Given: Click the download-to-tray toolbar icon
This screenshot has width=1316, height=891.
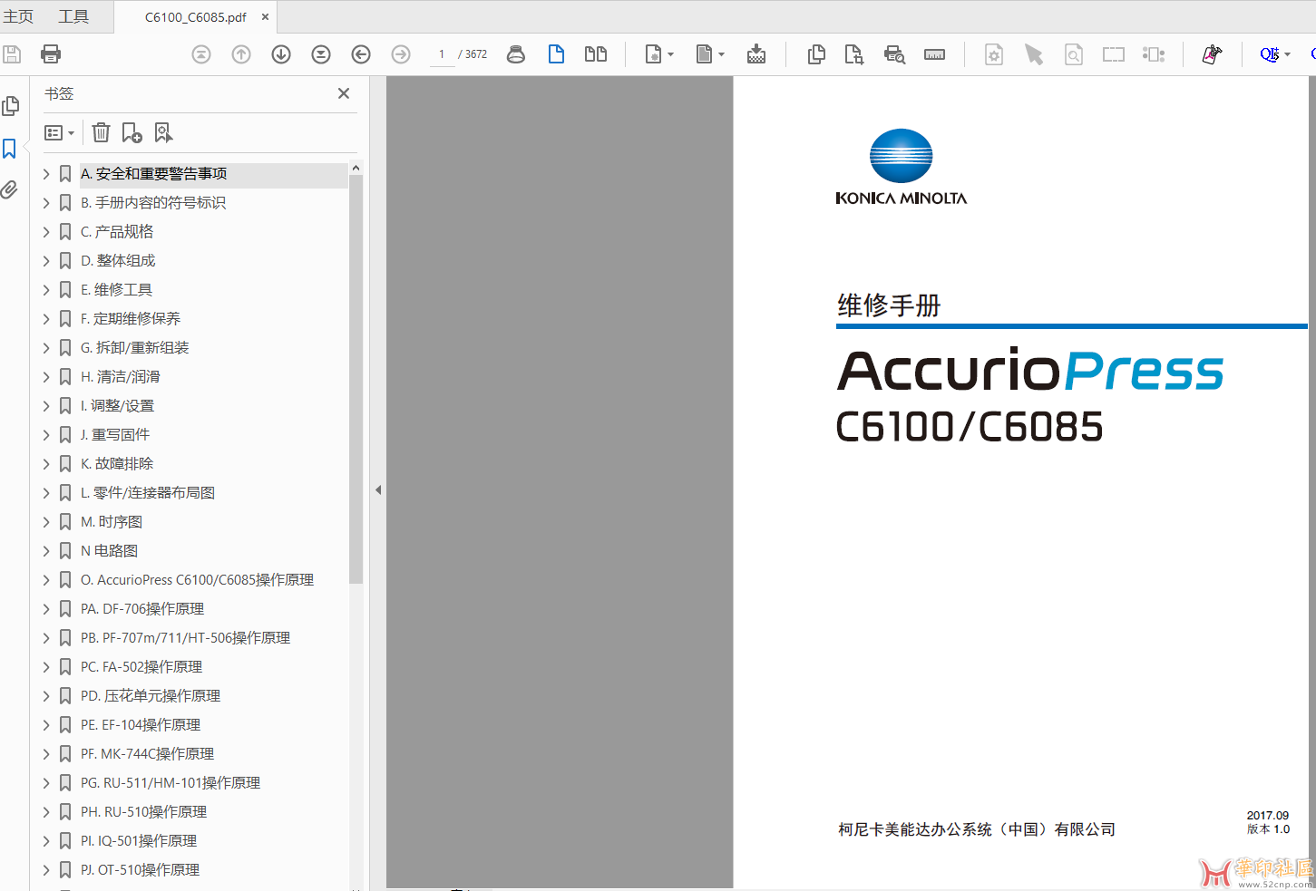Looking at the screenshot, I should pyautogui.click(x=756, y=54).
